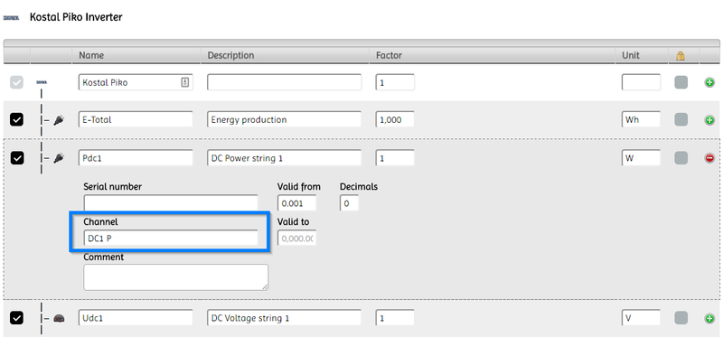Click the plug icon beside E-Total
Image resolution: width=723 pixels, height=337 pixels.
tap(59, 120)
